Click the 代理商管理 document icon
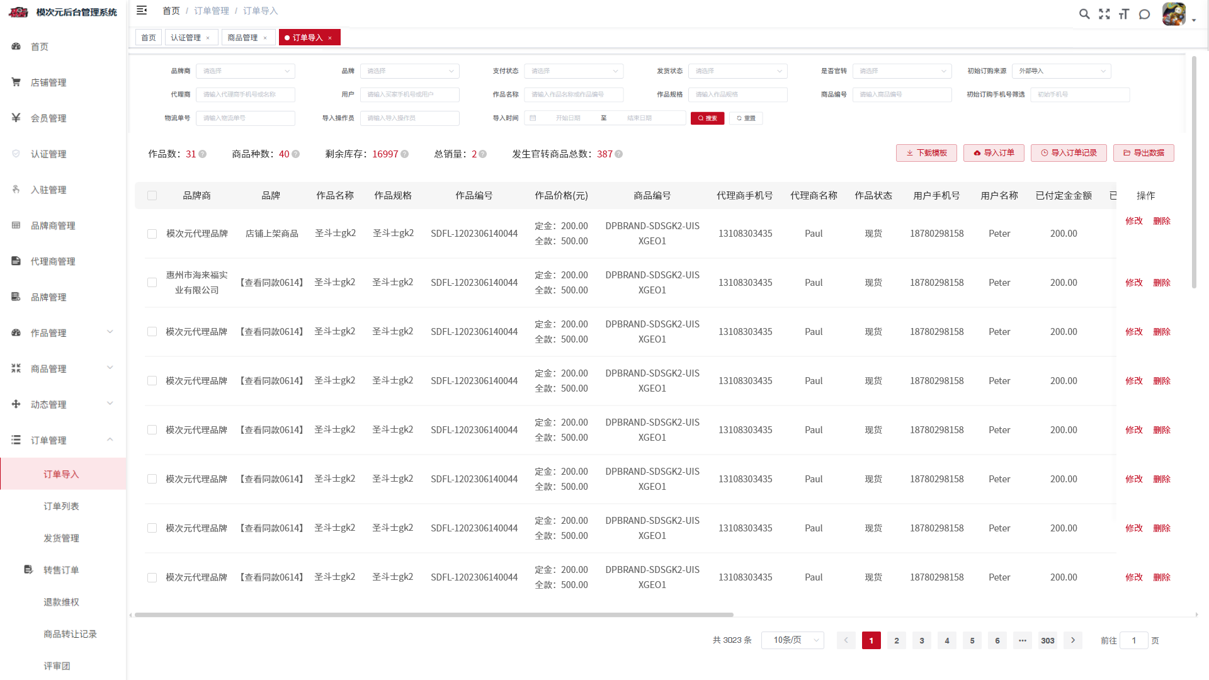The height and width of the screenshot is (680, 1209). click(x=16, y=261)
